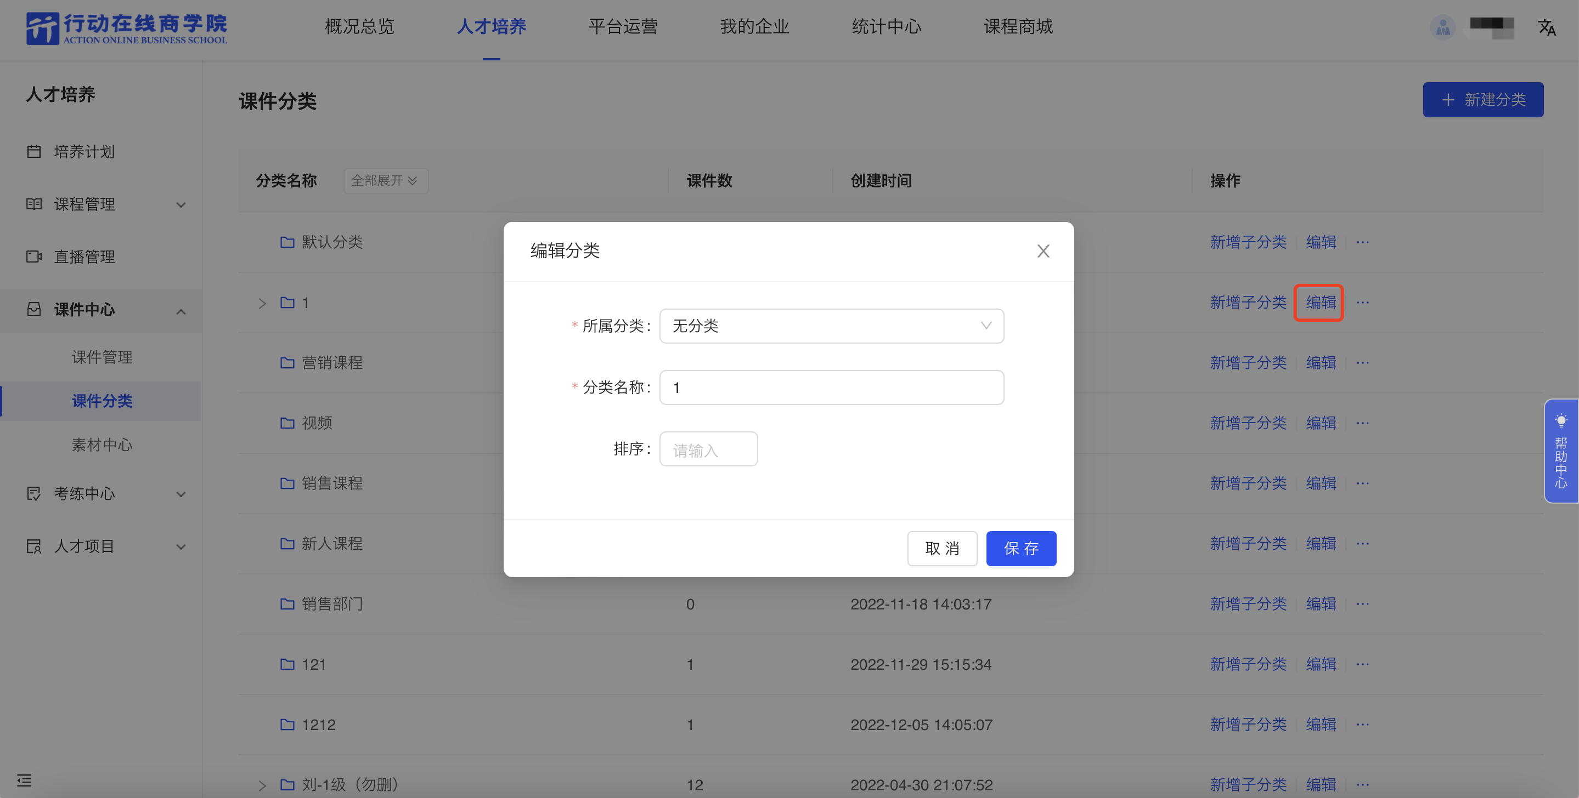This screenshot has height=798, width=1579.
Task: Switch to 我的企业 tab
Action: click(x=754, y=26)
